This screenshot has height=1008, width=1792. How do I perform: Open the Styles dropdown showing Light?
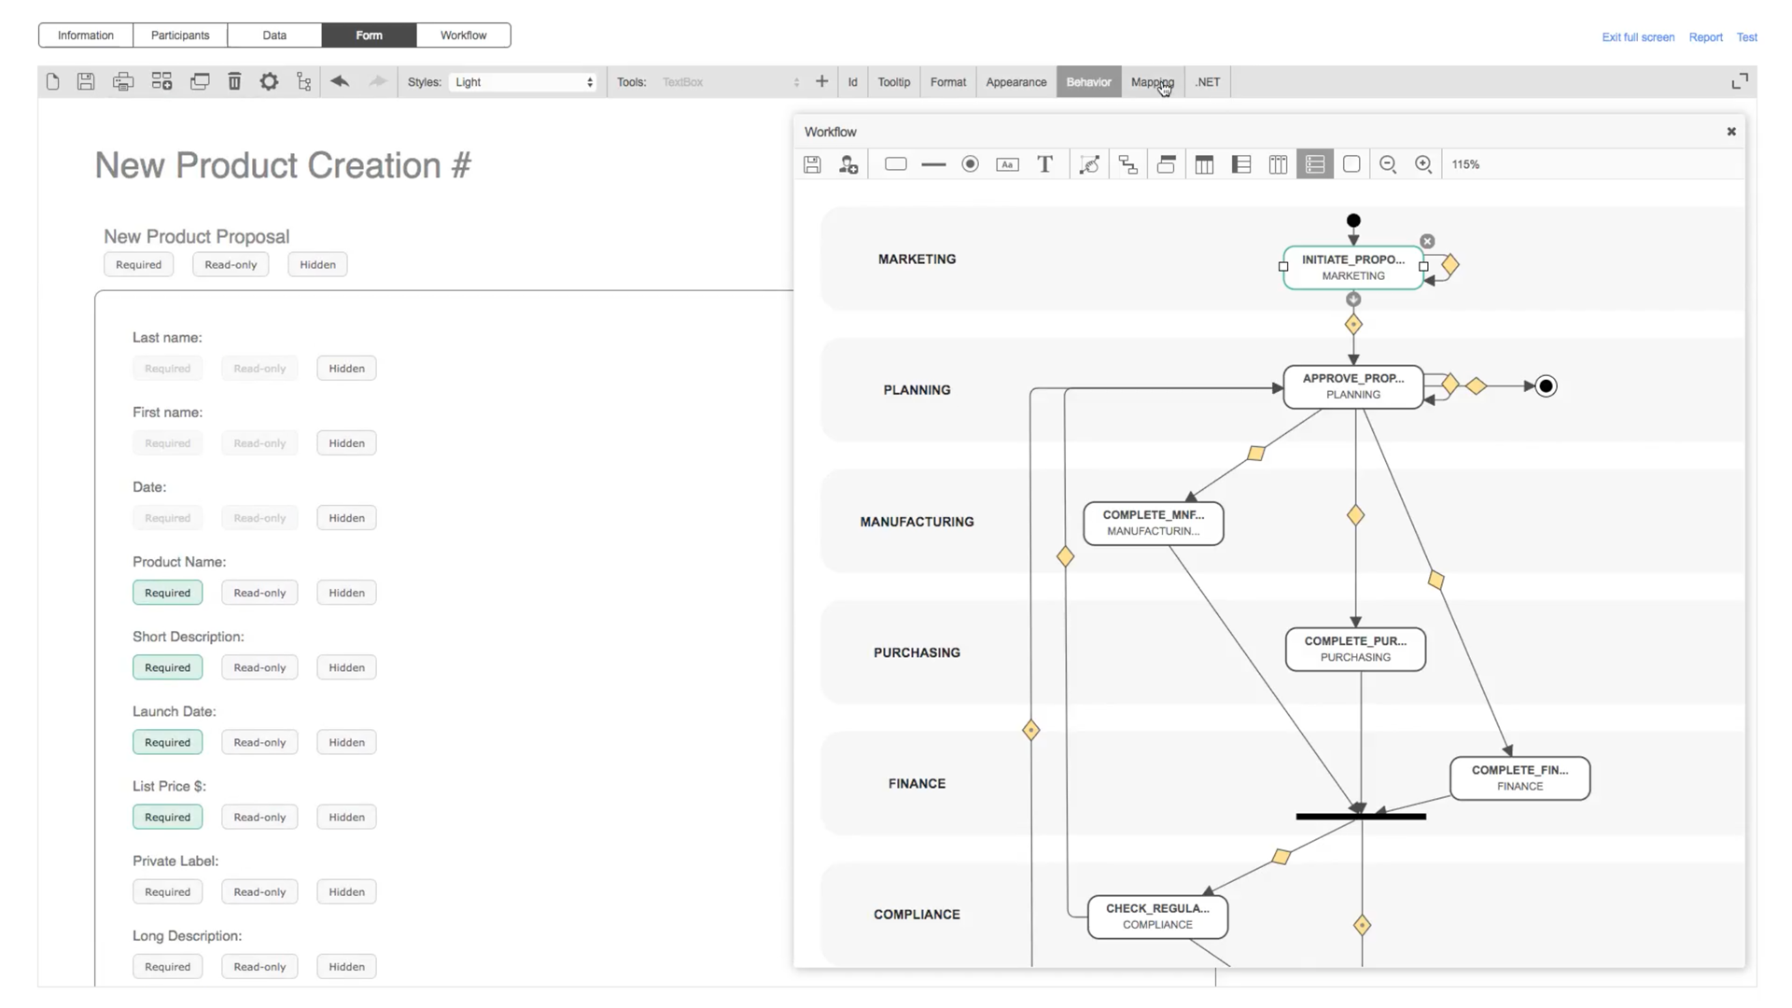click(522, 81)
